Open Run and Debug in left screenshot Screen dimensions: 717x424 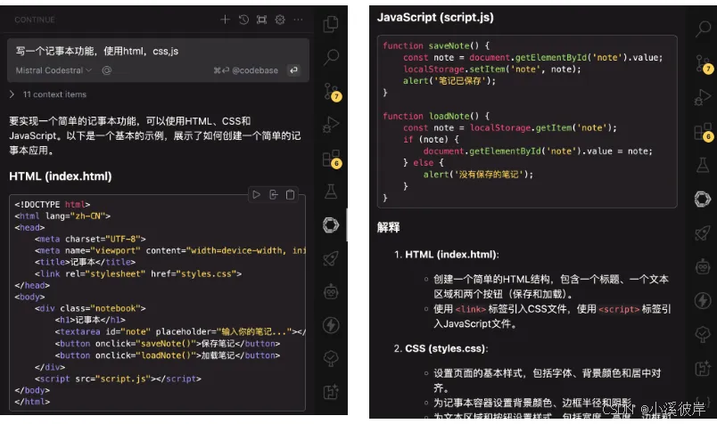click(x=331, y=125)
